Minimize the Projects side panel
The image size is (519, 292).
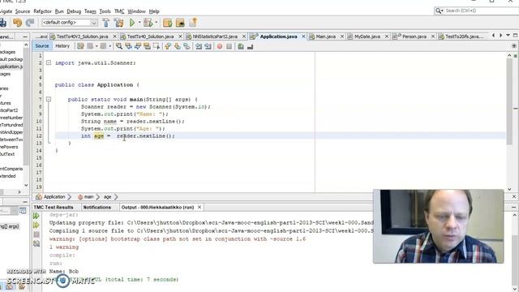pyautogui.click(x=25, y=36)
